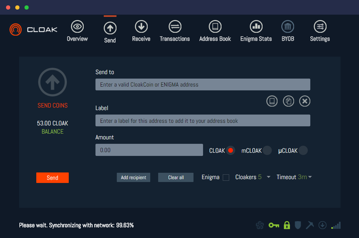Paste an address from the clipboard icon
This screenshot has height=238, width=359.
coord(288,101)
